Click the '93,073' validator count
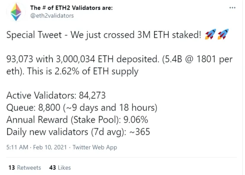 20,59
